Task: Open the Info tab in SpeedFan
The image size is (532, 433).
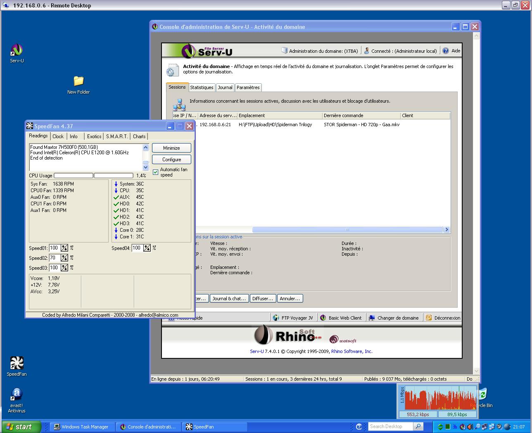Action: pyautogui.click(x=74, y=136)
